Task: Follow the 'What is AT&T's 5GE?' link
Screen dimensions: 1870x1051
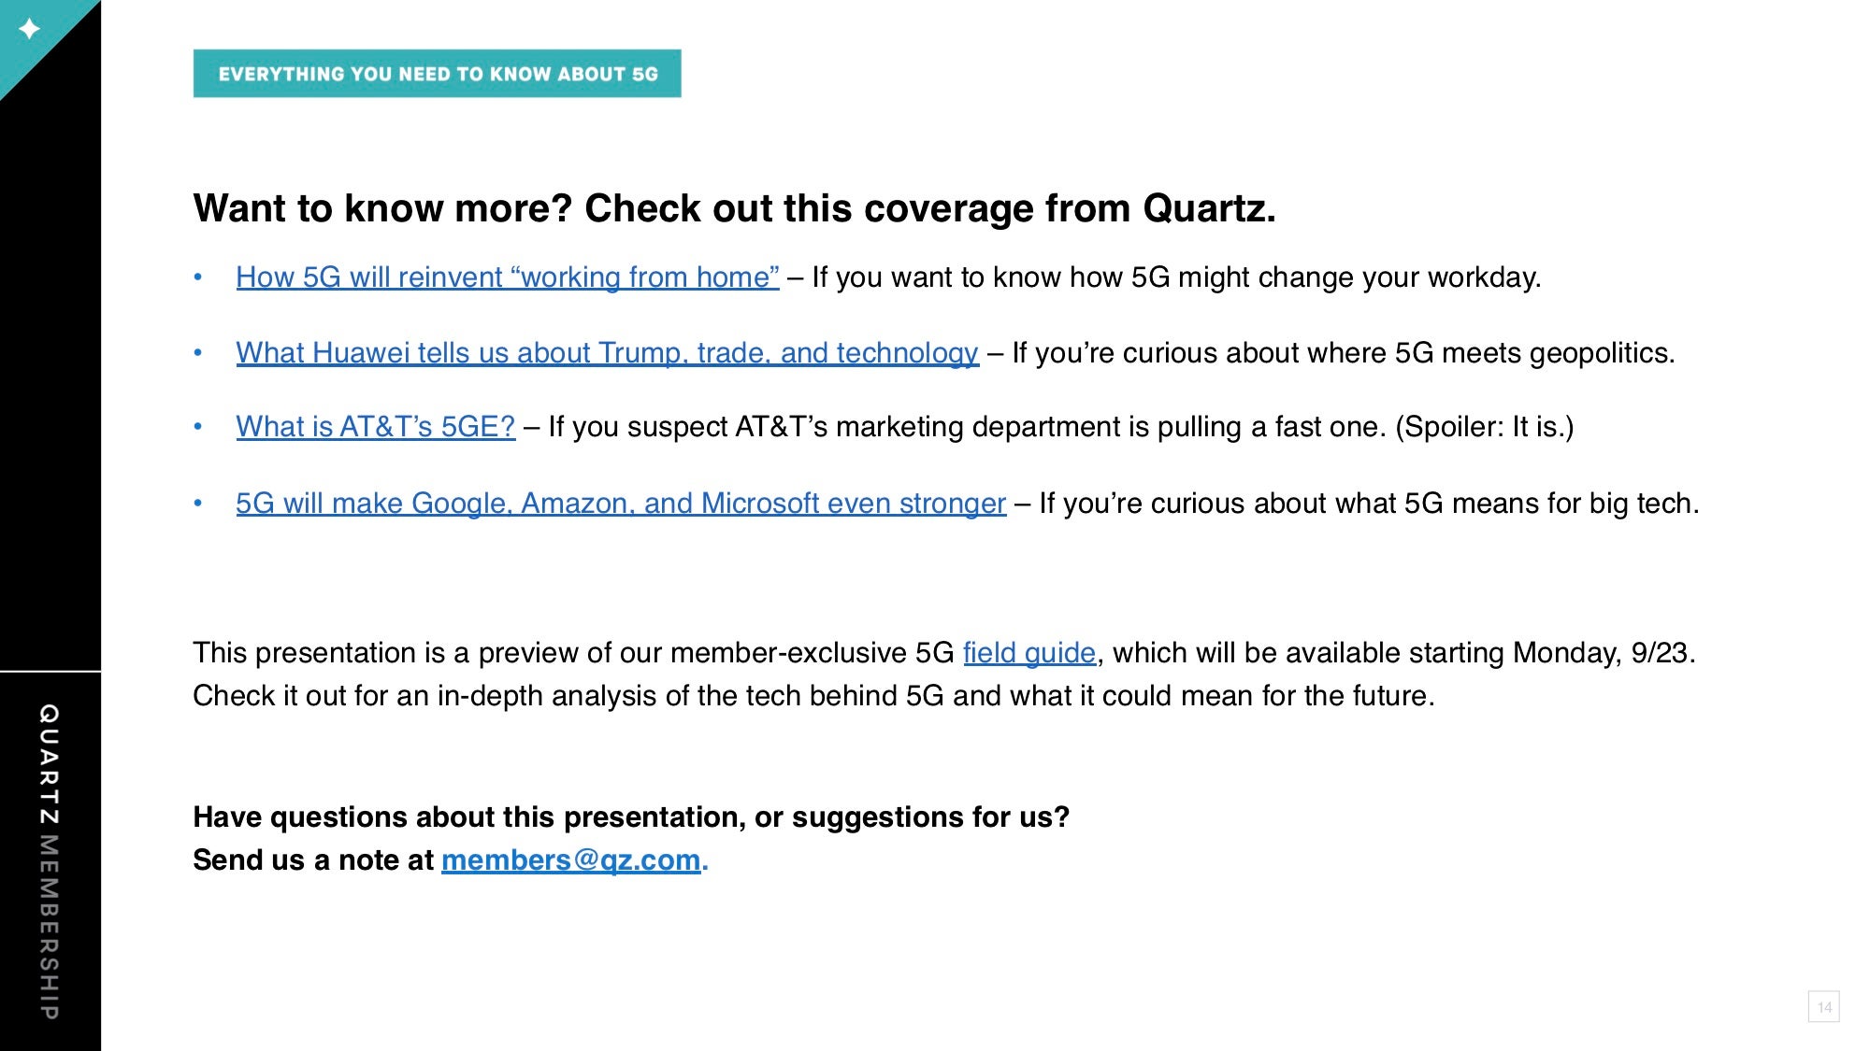Action: click(x=376, y=427)
